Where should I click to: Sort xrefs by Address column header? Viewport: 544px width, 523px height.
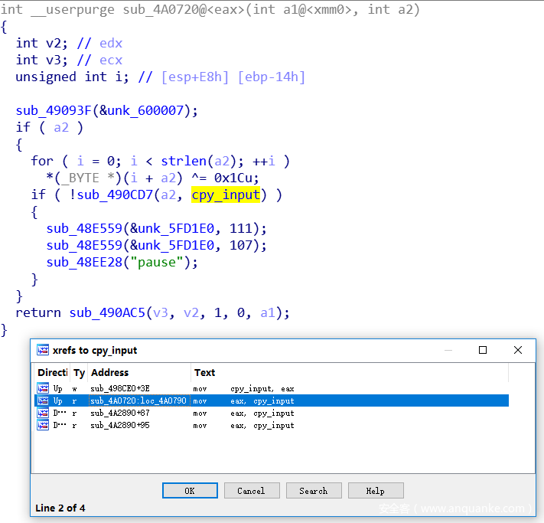pyautogui.click(x=138, y=372)
